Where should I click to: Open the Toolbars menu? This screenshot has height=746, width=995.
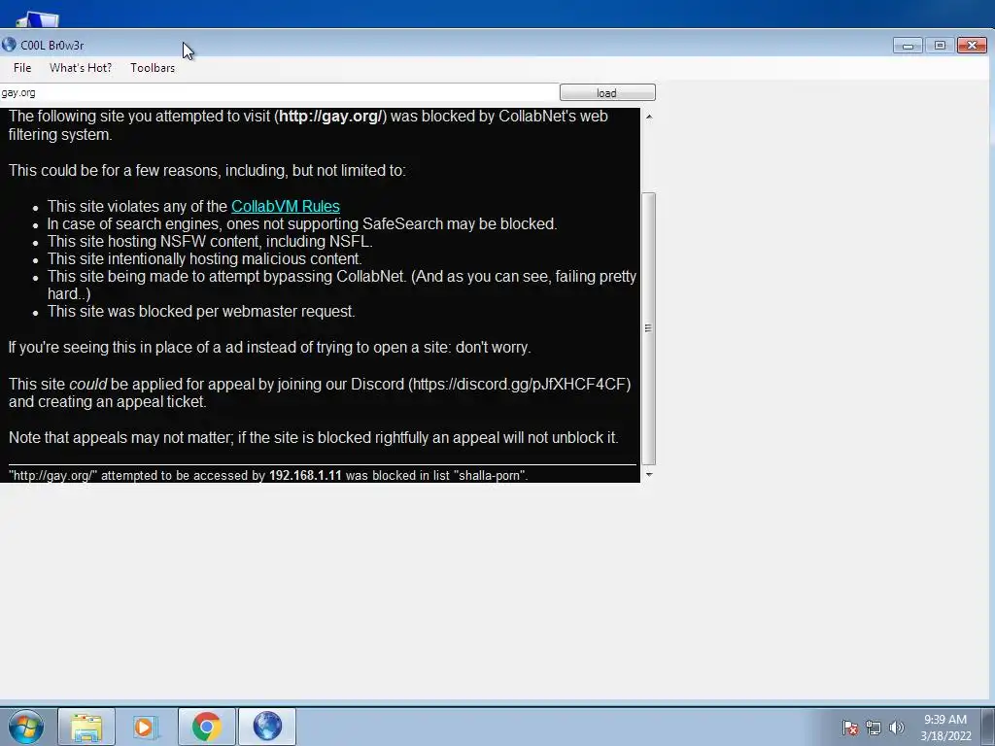click(153, 68)
